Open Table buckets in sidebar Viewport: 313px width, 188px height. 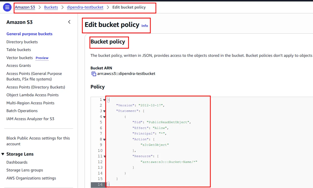click(x=19, y=50)
